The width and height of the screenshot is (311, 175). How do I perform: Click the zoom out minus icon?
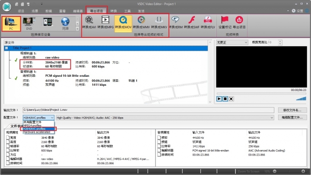275,171
